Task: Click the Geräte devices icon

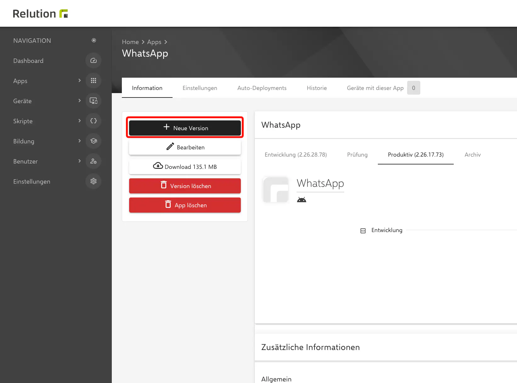Action: pyautogui.click(x=94, y=101)
